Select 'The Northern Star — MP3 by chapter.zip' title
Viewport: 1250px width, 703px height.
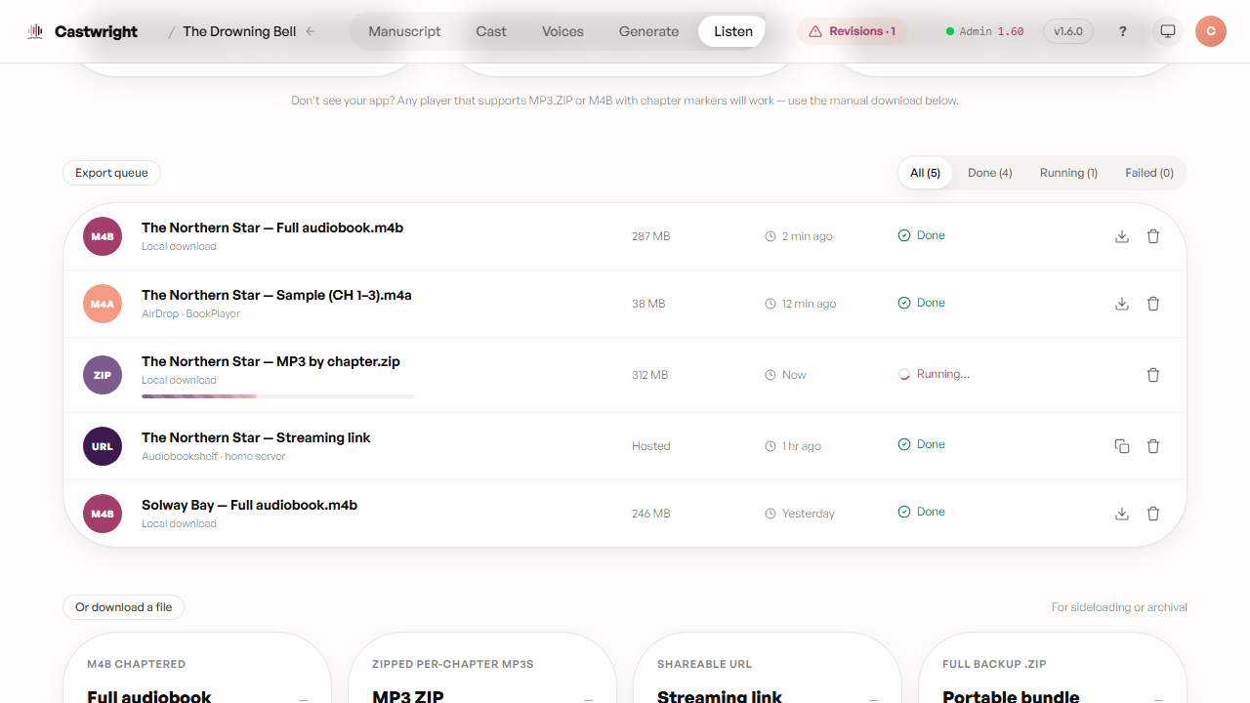coord(271,361)
